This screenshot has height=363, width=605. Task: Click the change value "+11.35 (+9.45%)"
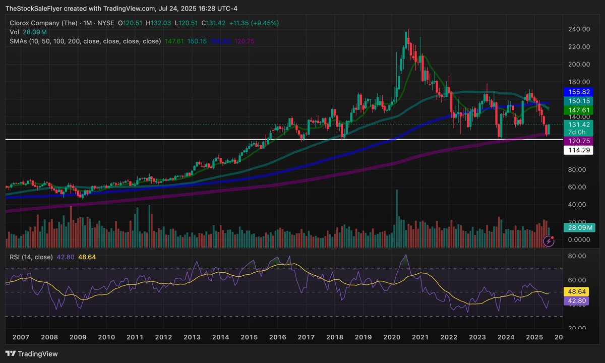[x=254, y=23]
